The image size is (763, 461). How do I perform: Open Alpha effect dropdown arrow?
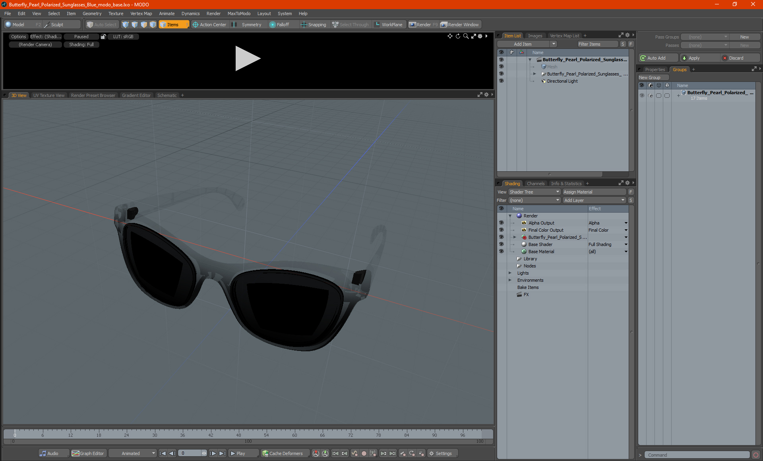pyautogui.click(x=626, y=223)
